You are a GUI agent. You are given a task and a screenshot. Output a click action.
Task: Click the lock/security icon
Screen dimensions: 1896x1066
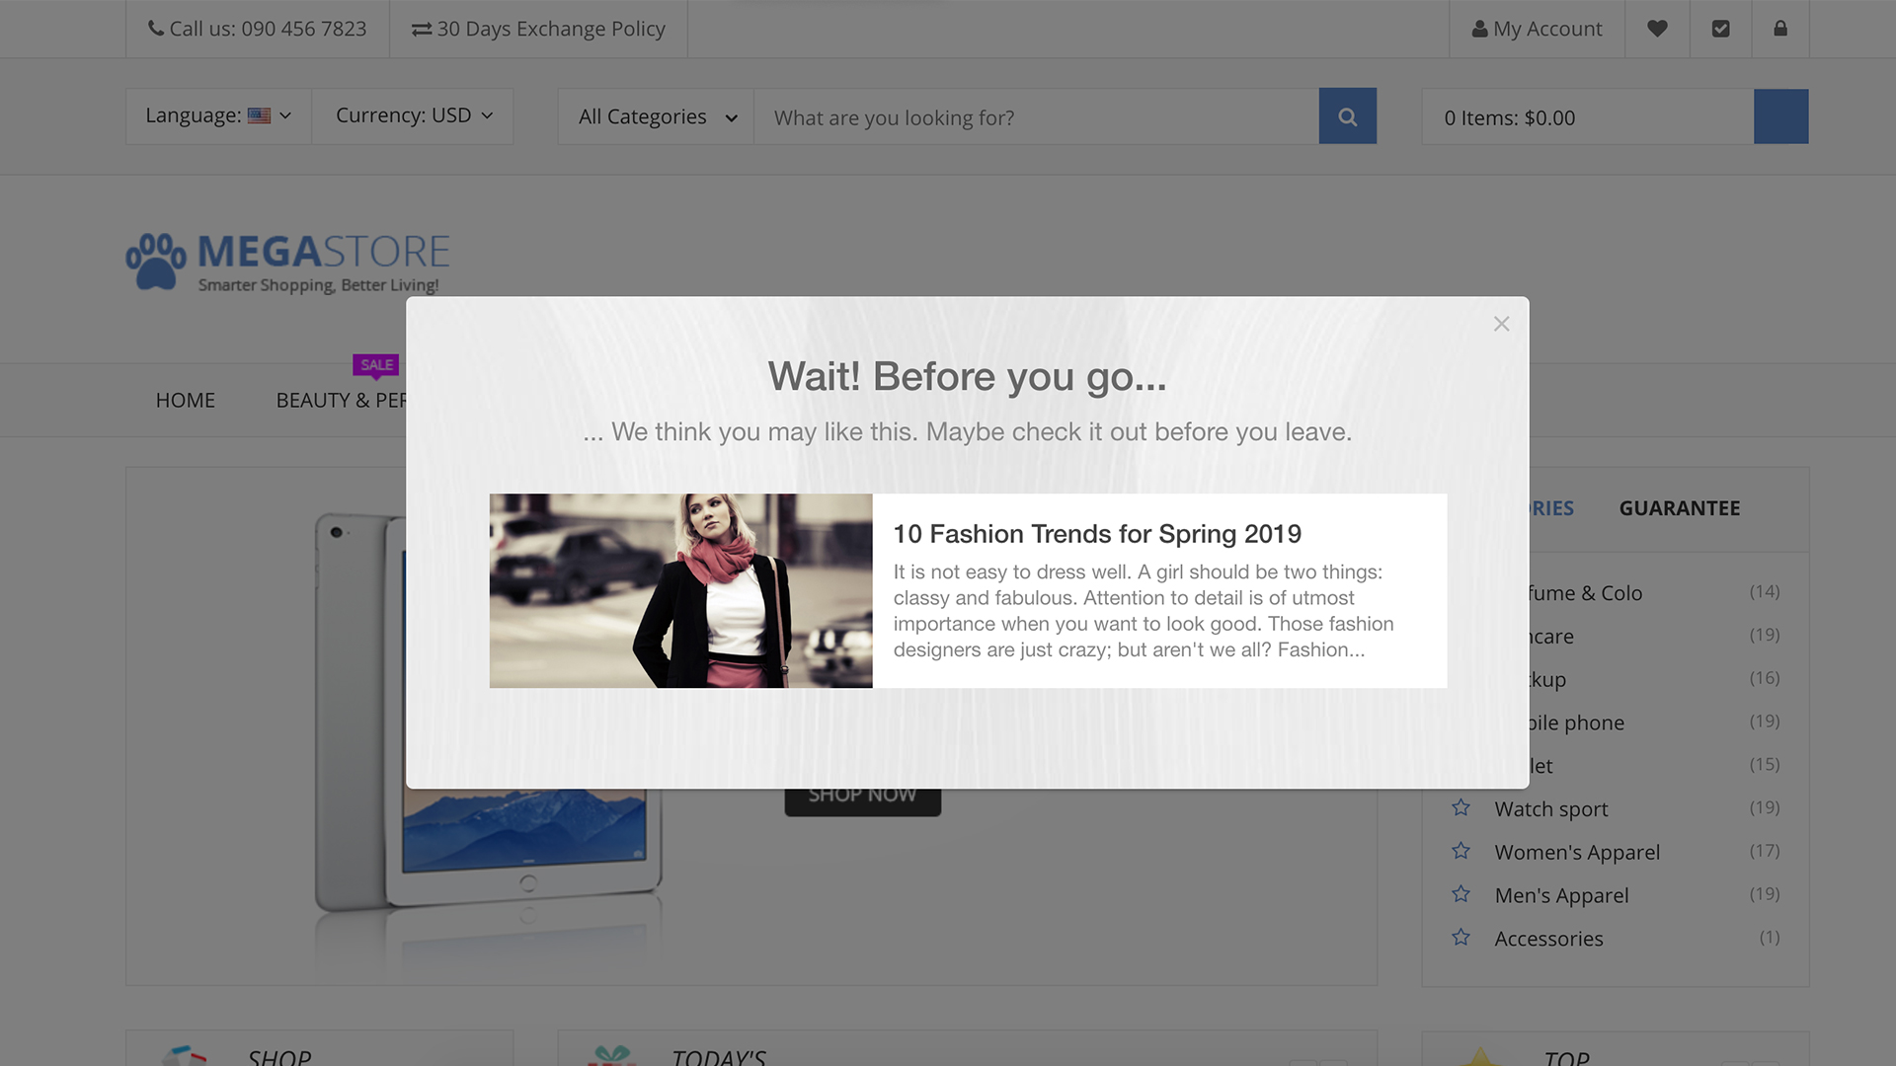point(1780,29)
